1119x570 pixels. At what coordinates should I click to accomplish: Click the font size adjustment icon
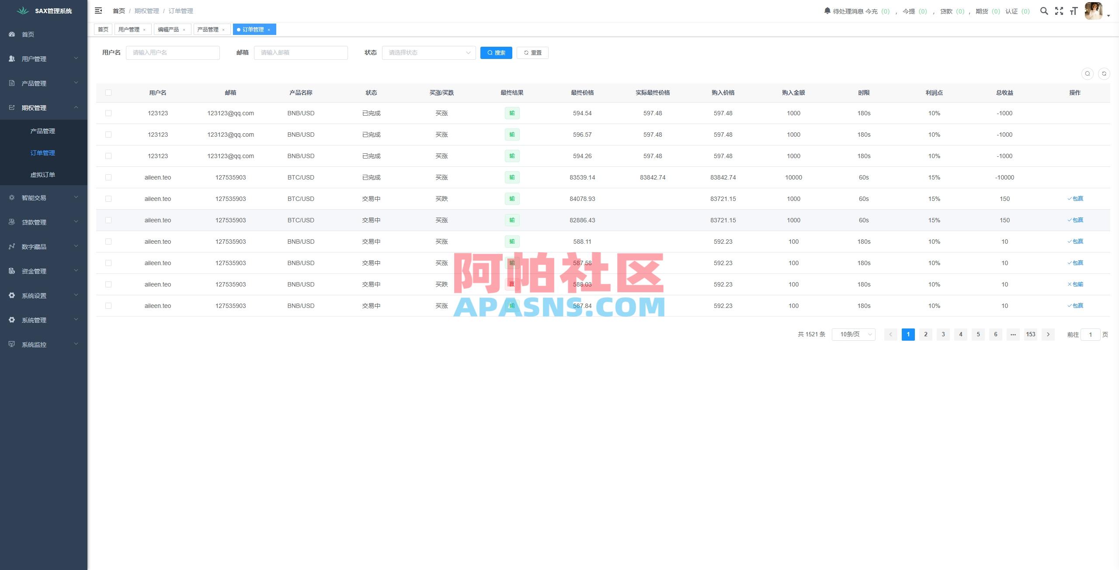tap(1074, 11)
